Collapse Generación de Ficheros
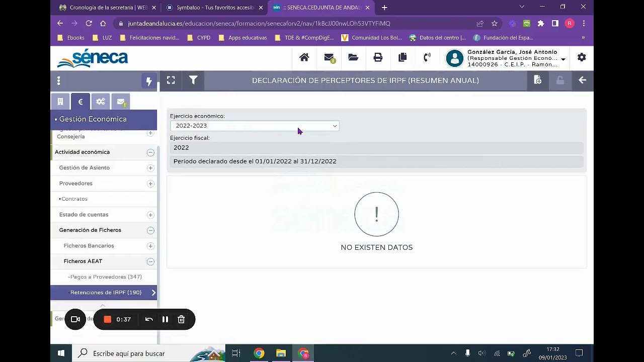The width and height of the screenshot is (644, 362). click(x=150, y=230)
